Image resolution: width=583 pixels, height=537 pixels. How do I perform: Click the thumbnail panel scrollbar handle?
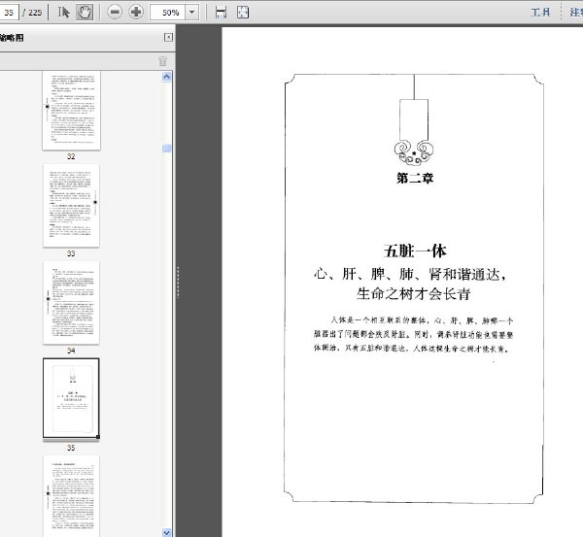tap(166, 149)
